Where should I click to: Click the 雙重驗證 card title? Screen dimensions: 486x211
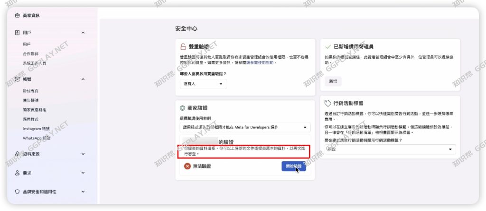[199, 47]
